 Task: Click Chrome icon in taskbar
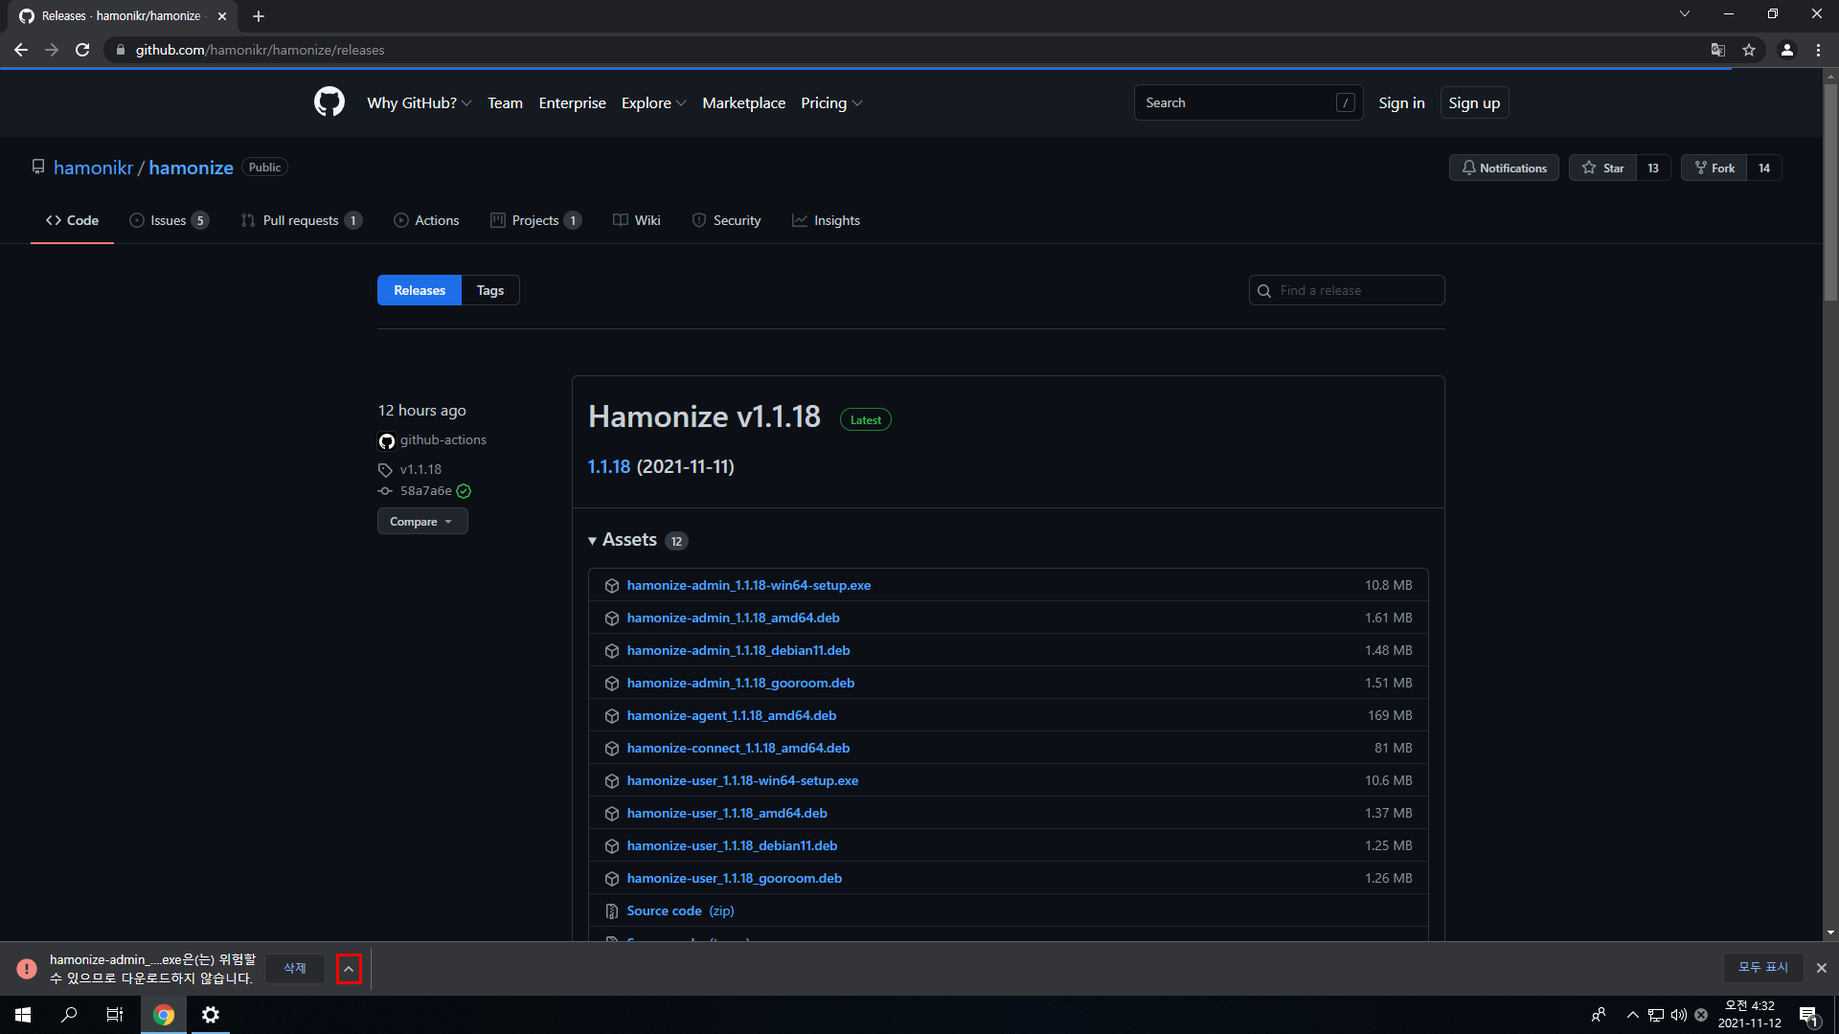tap(164, 1015)
